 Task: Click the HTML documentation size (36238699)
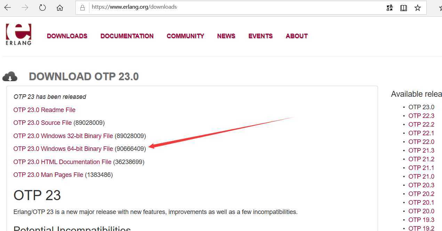129,162
